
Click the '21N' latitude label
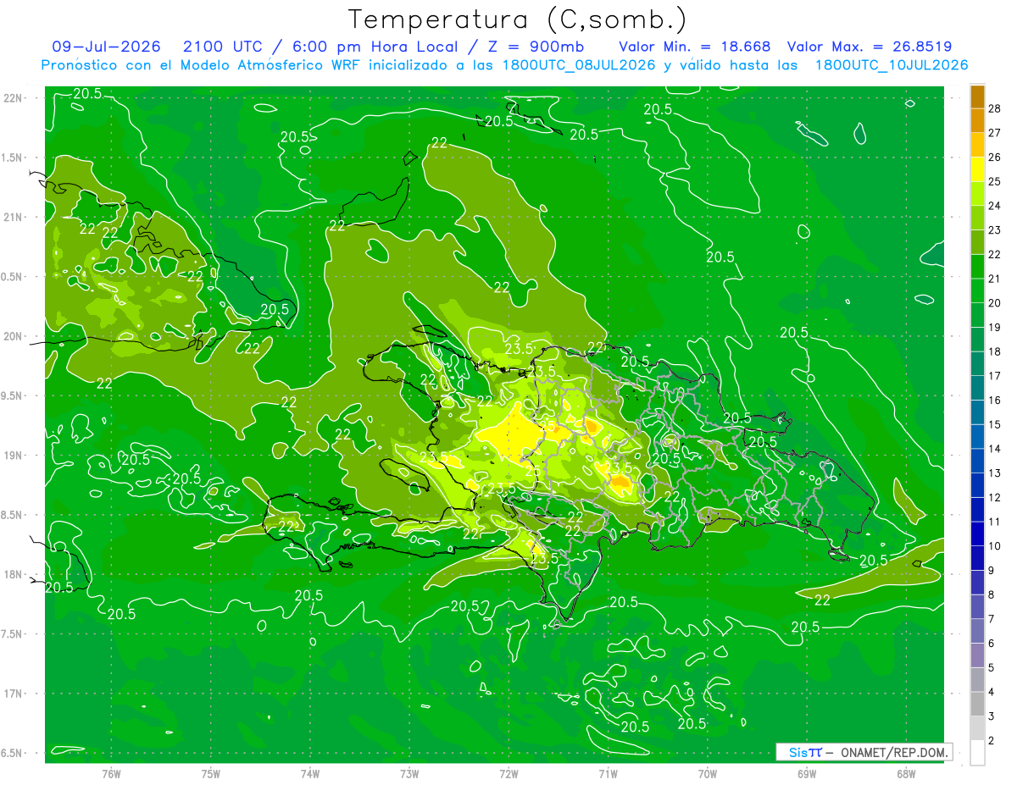point(13,218)
